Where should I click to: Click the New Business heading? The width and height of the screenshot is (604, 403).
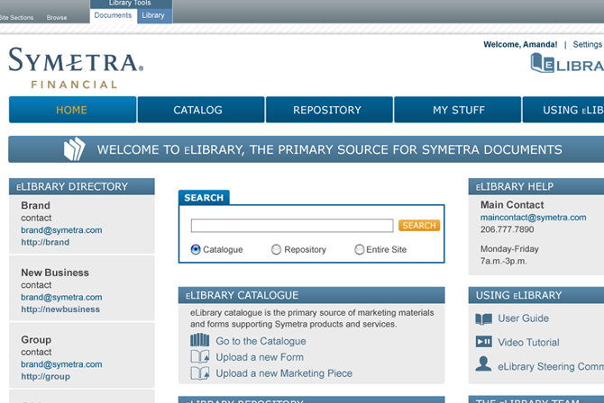coord(55,273)
